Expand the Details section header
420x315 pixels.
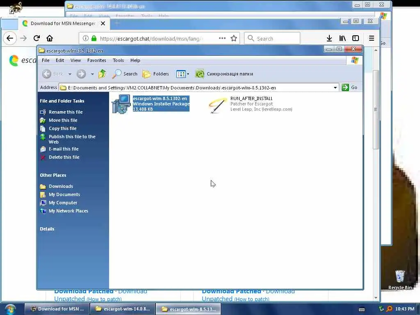point(47,229)
